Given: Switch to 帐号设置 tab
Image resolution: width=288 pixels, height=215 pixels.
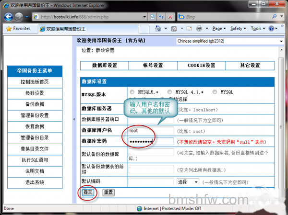Looking at the screenshot, I should (x=153, y=66).
